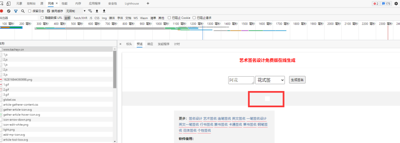The image size is (400, 143).
Task: Show the 响应 details tab
Action: pyautogui.click(x=150, y=44)
